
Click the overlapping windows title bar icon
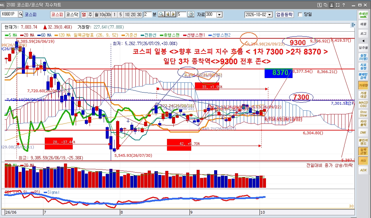(325, 5)
